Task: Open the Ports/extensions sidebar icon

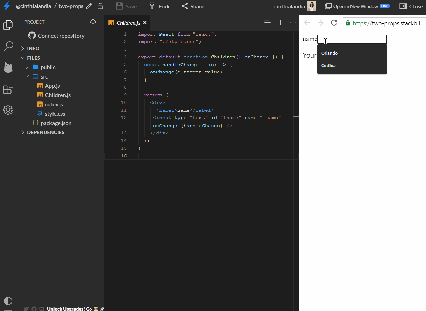Action: pyautogui.click(x=8, y=89)
